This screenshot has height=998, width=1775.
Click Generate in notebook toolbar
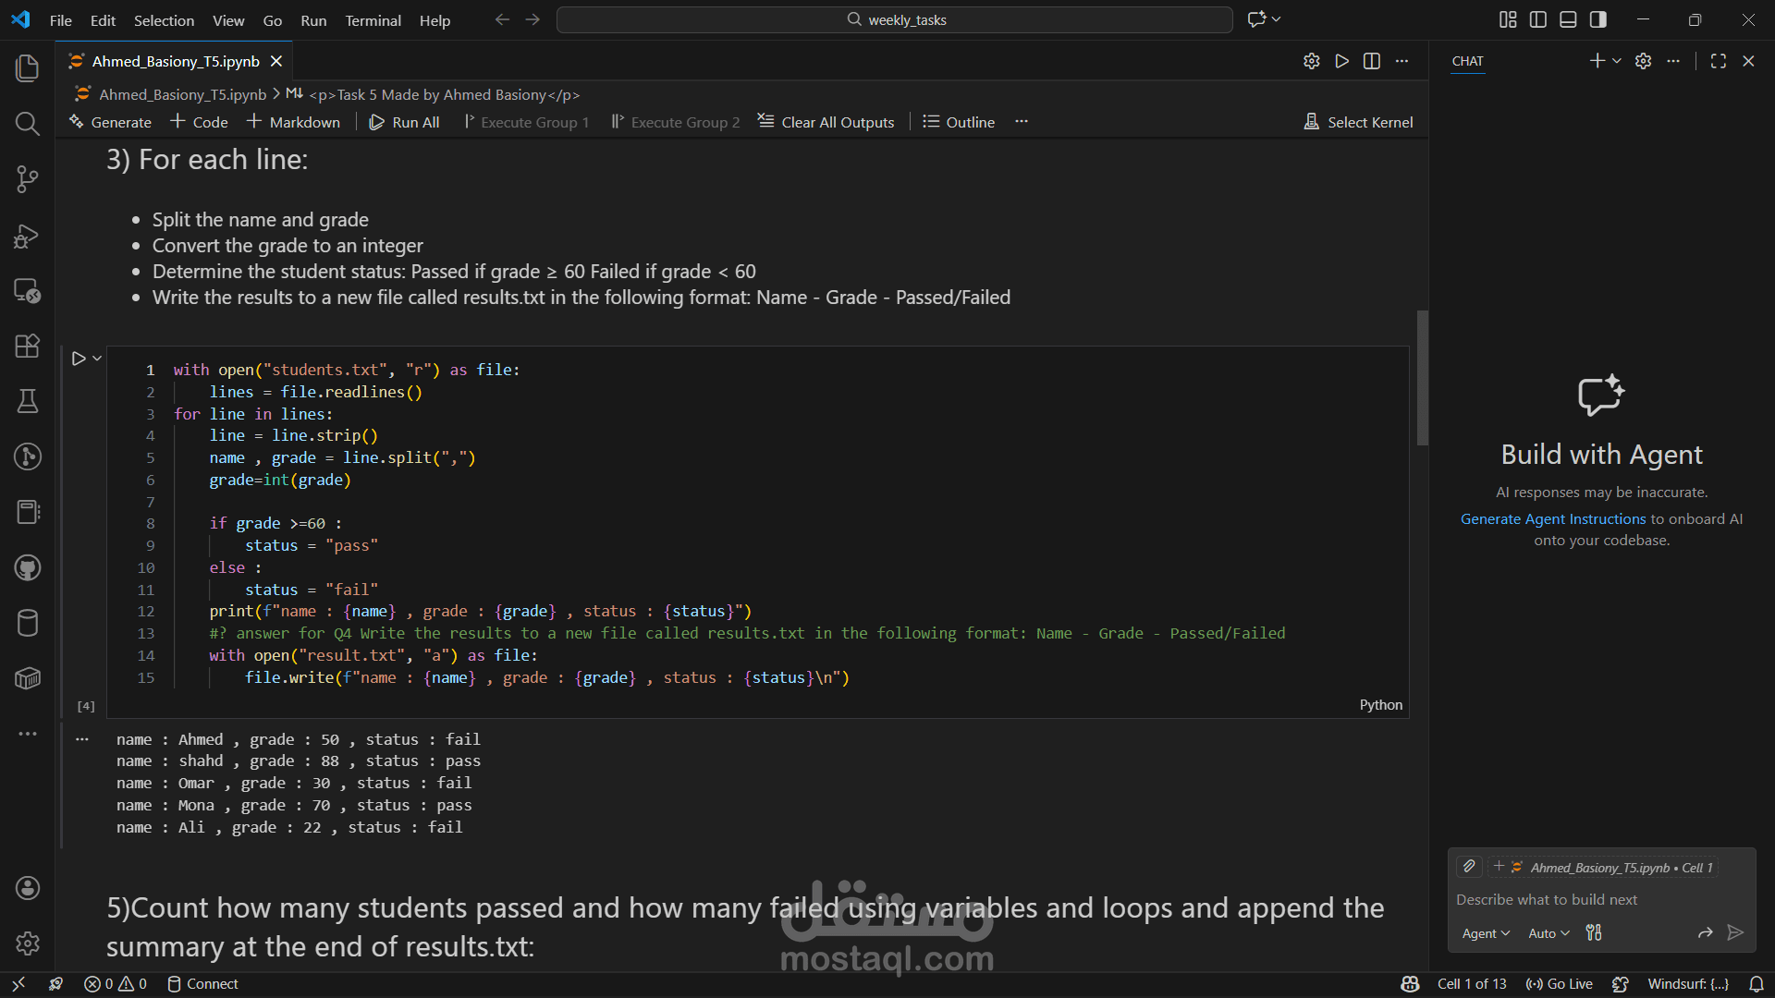[x=110, y=122]
